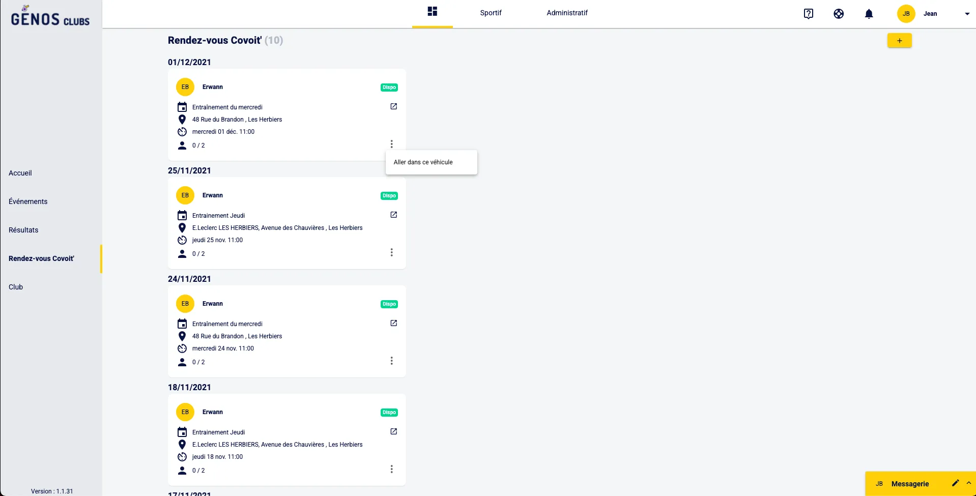
Task: Expand the Messagerie panel chevron
Action: 968,483
